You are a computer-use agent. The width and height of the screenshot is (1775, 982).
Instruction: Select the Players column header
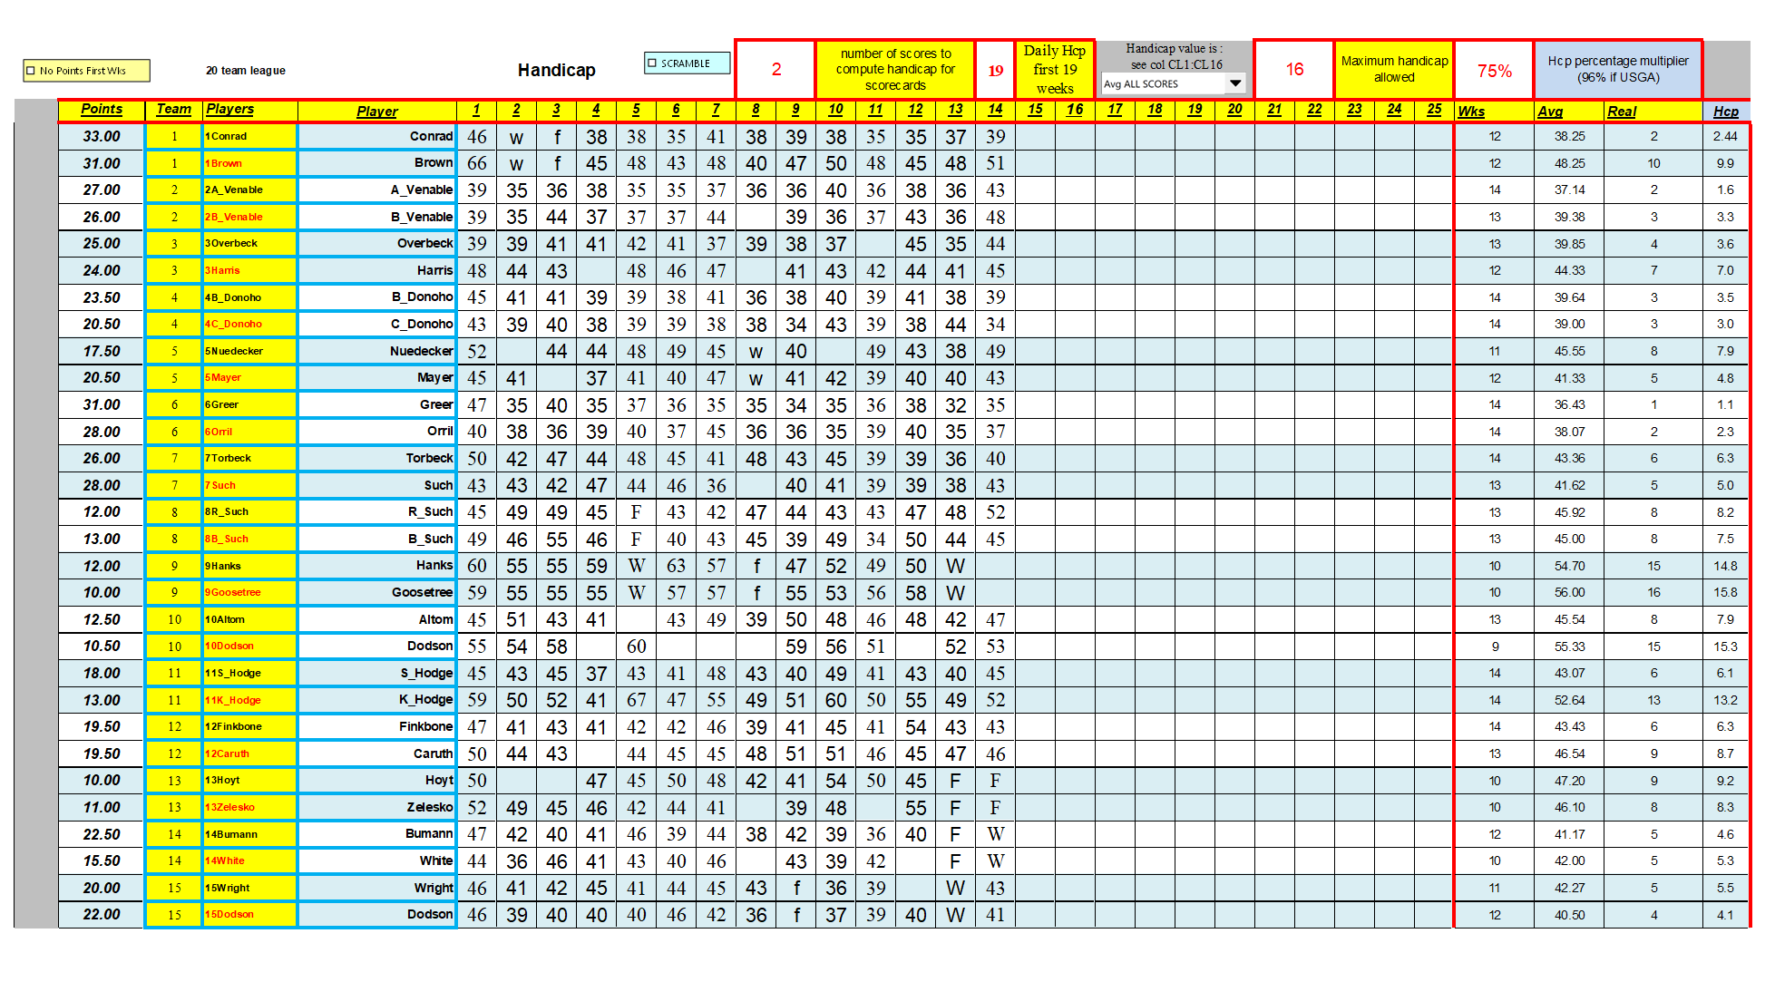pyautogui.click(x=250, y=110)
